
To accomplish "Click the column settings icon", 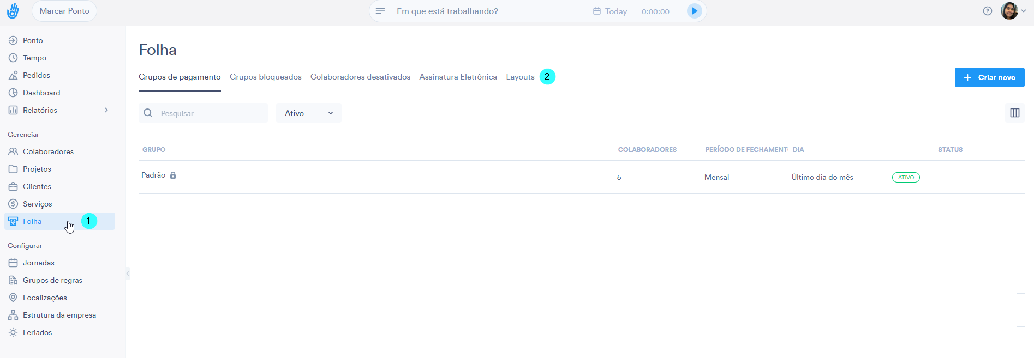I will click(1014, 113).
